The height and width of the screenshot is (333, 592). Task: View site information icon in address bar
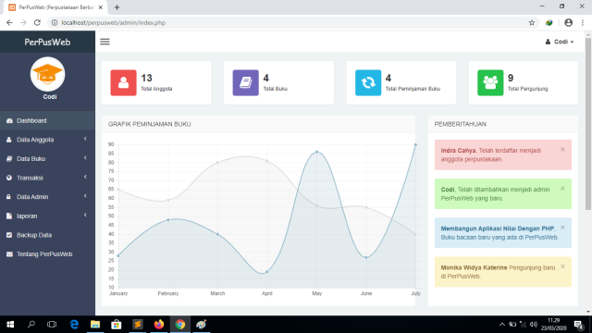point(55,22)
